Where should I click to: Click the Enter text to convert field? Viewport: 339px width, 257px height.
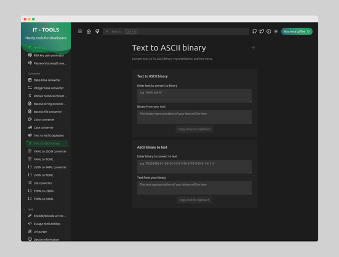coord(194,96)
